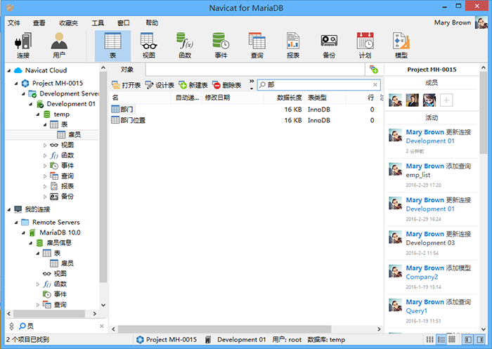492x349 pixels.
Task: Expand the 函数 node under temp
Action: (x=45, y=155)
